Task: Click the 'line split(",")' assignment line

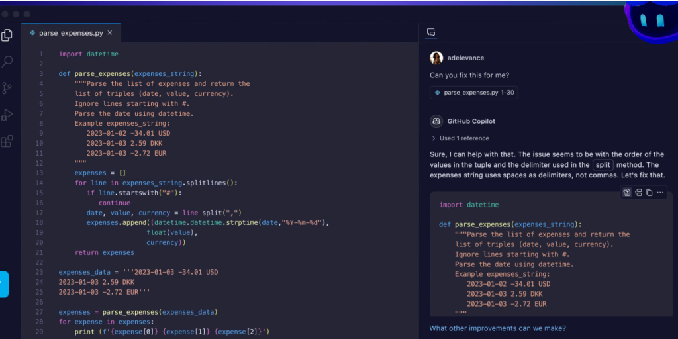Action: [164, 213]
